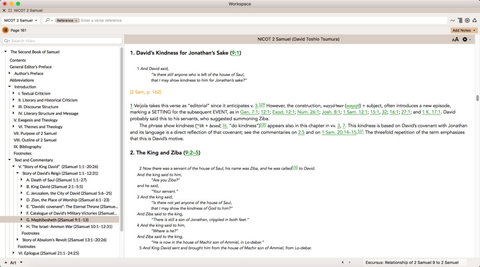Screen dimensions: 480x267
Task: Select D. Zion, the Place of Worship
Action: coord(67,200)
